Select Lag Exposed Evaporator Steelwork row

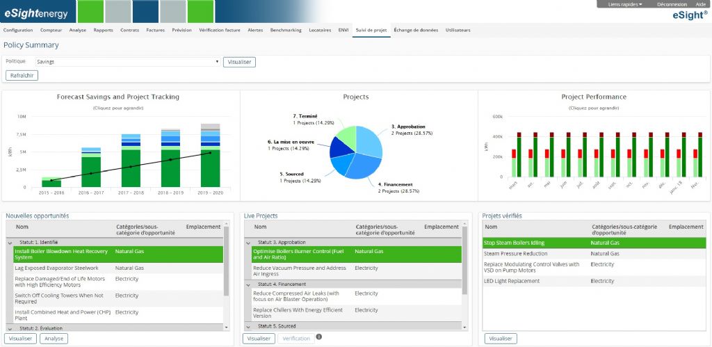[56, 268]
